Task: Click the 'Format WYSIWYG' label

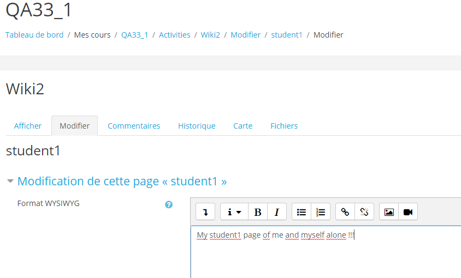Action: tap(49, 203)
